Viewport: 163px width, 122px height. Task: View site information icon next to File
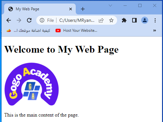tap(42, 20)
